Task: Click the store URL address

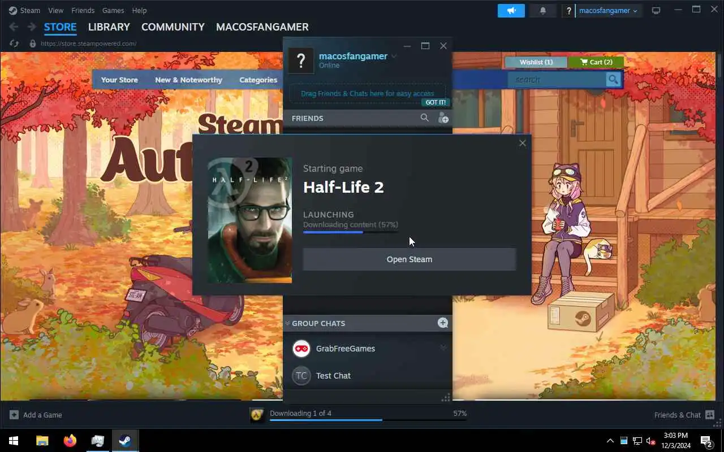Action: [x=88, y=44]
